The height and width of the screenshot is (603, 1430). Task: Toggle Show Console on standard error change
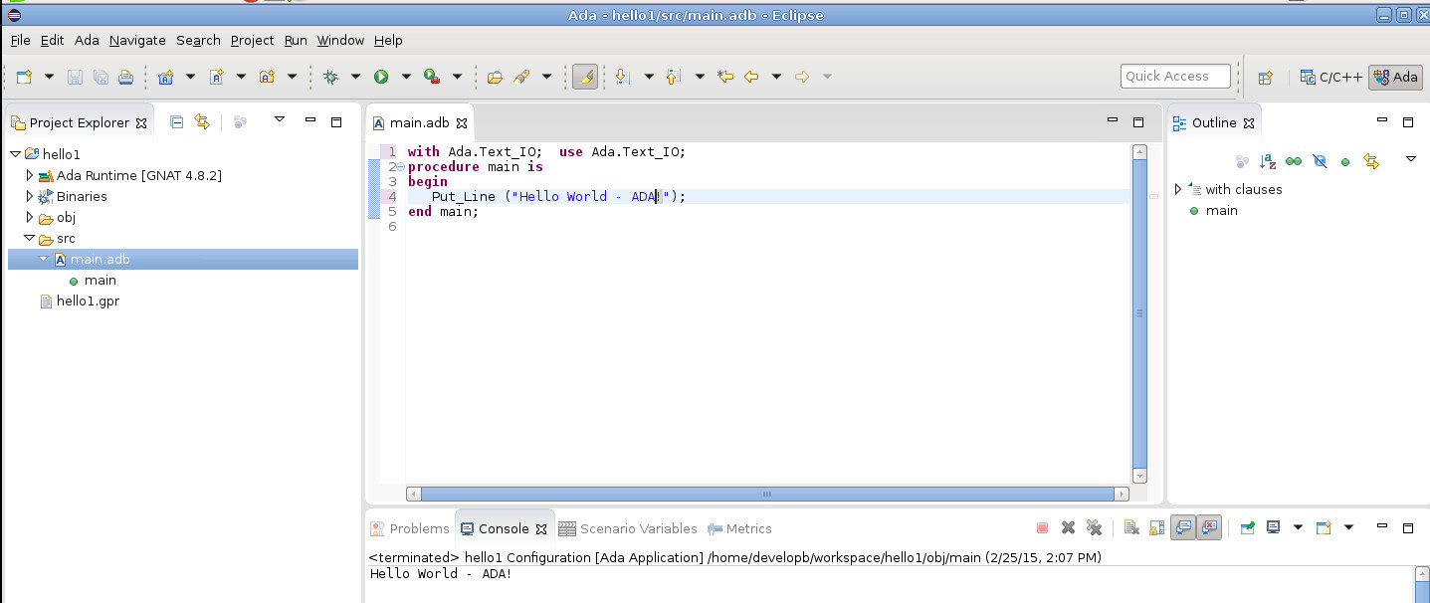pos(1209,527)
